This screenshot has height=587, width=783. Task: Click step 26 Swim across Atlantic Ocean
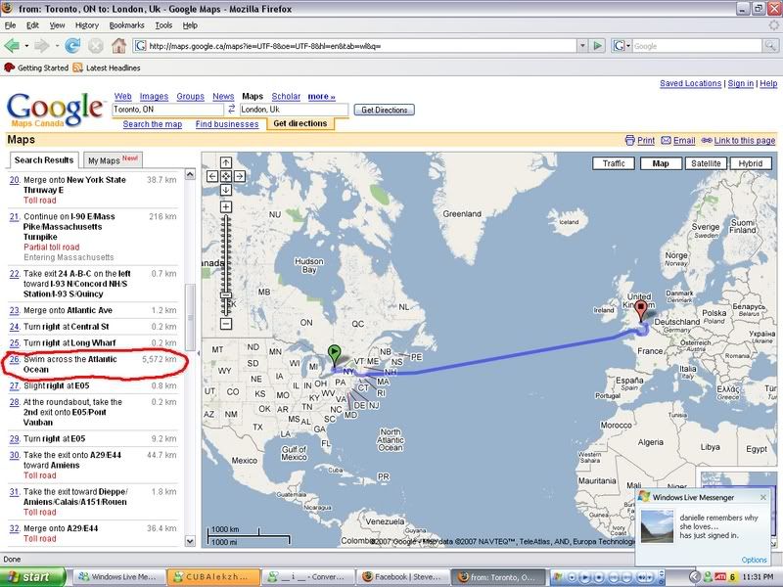(93, 364)
